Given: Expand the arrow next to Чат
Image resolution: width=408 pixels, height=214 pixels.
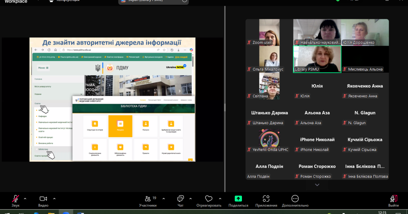Looking at the screenshot, I should [x=190, y=199].
